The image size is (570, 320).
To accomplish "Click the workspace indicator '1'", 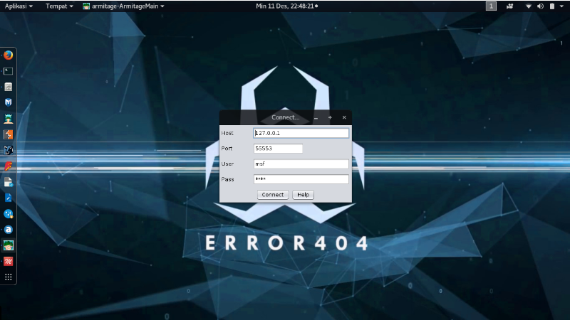I will click(x=491, y=6).
